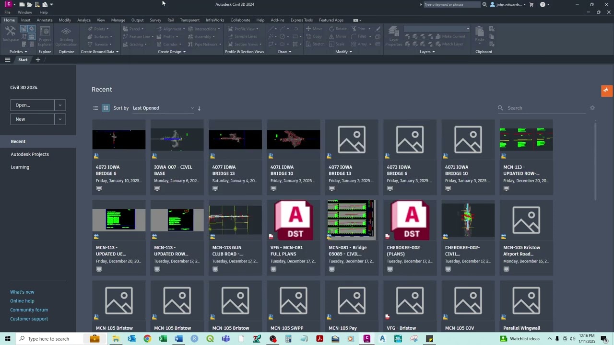Expand the Modify panel dropdown
The height and width of the screenshot is (345, 614).
[x=343, y=52]
